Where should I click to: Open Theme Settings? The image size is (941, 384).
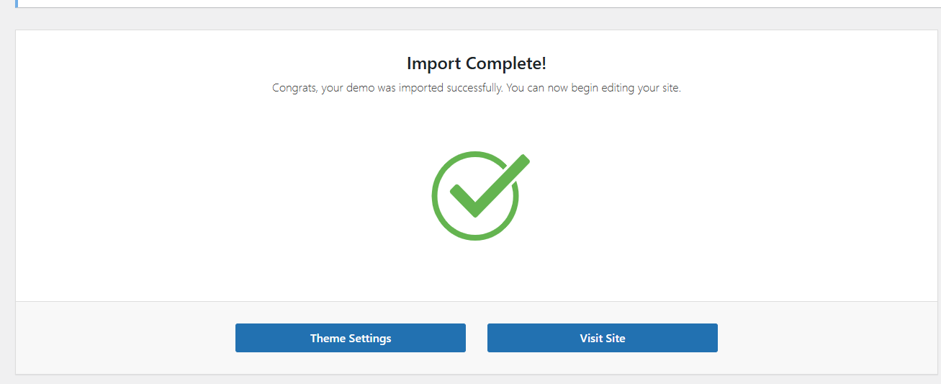click(350, 338)
